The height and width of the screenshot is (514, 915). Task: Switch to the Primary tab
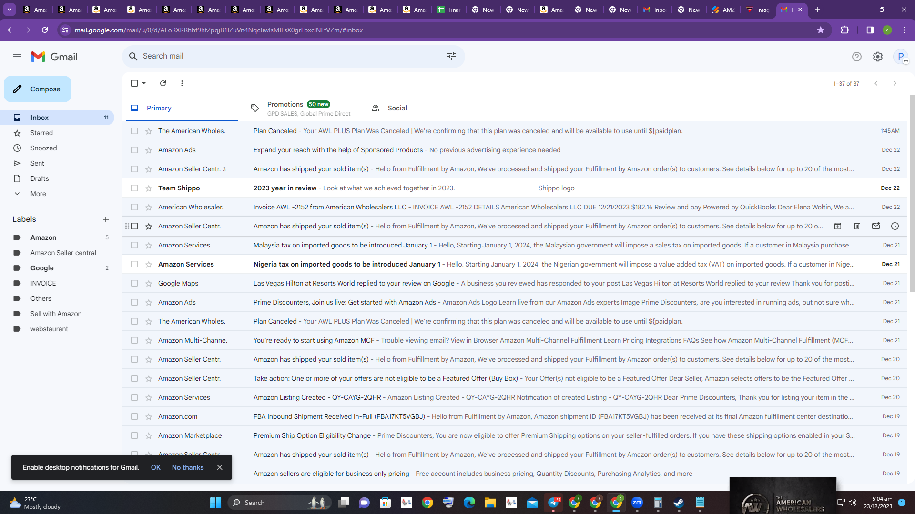(x=182, y=108)
